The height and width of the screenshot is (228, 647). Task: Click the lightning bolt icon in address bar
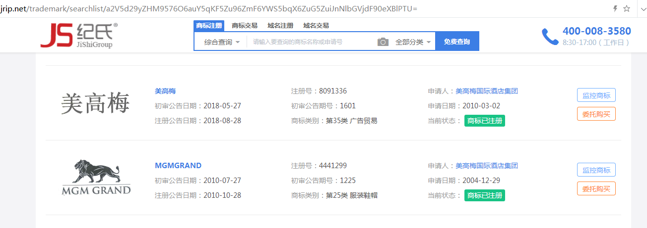tap(615, 9)
